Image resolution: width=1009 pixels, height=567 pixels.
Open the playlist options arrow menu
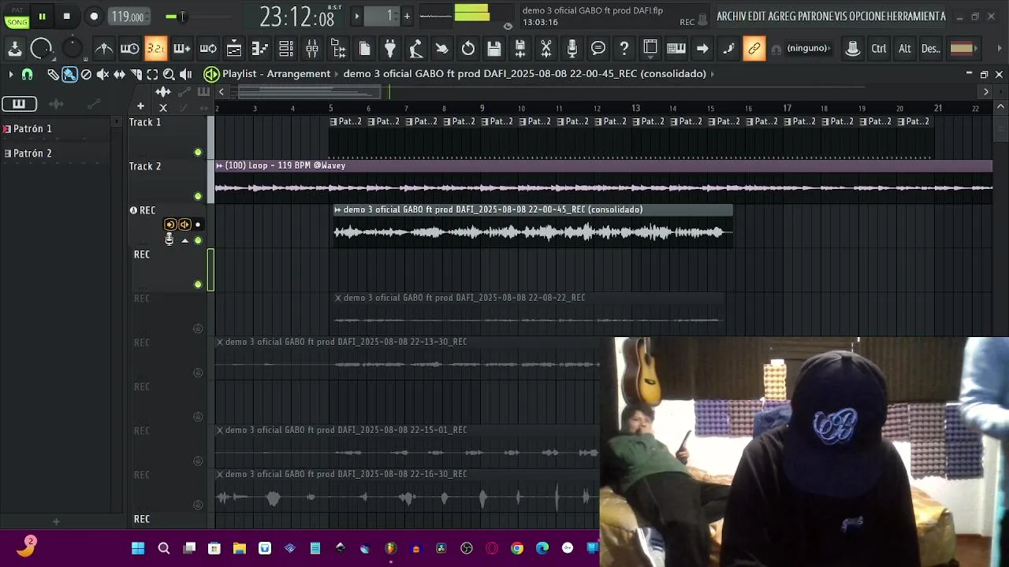coord(10,74)
